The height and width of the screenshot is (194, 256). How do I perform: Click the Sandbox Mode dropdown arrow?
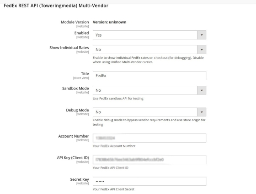point(202,90)
